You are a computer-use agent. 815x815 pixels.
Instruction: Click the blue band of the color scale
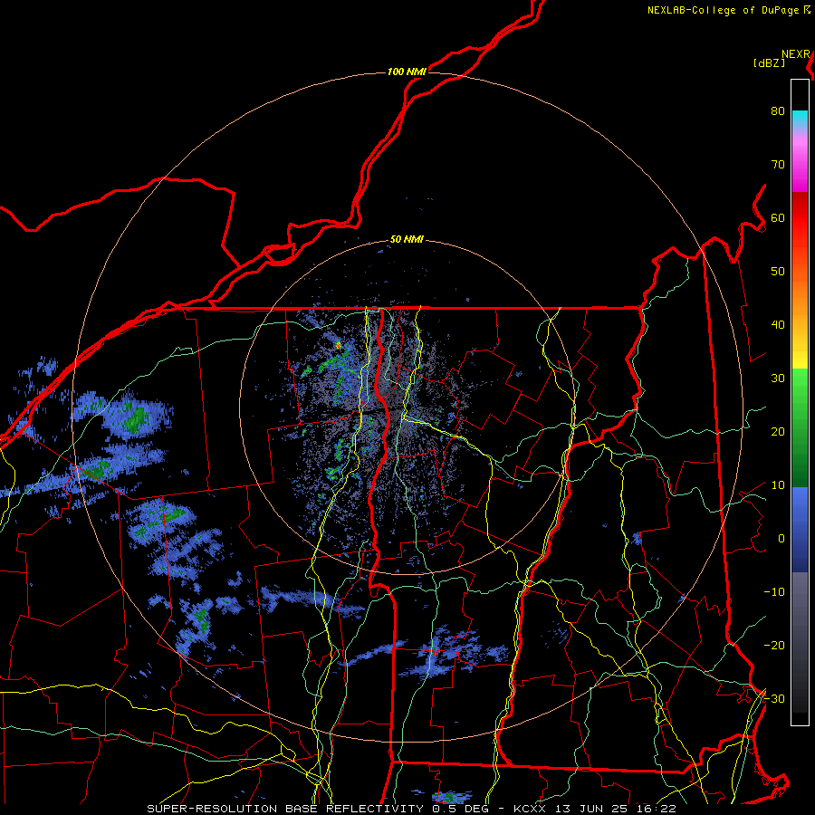click(800, 529)
